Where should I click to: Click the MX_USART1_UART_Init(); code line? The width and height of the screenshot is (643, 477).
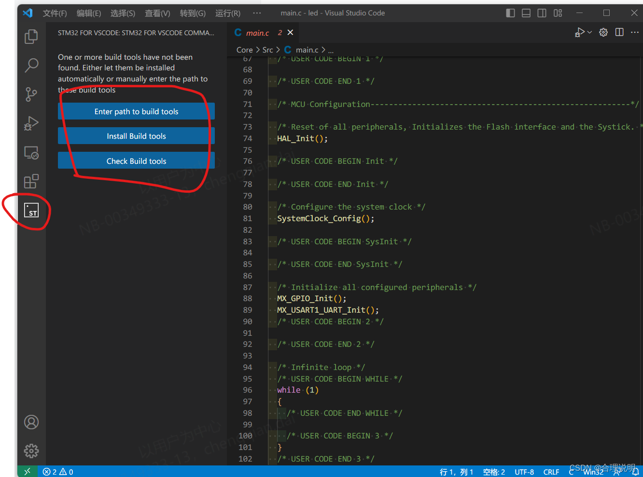pos(328,310)
